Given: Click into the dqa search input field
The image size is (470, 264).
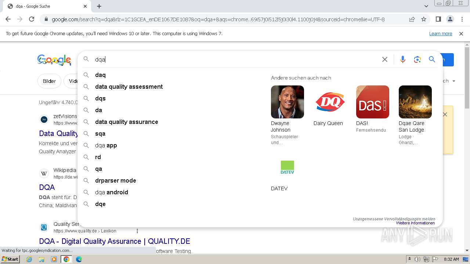Looking at the screenshot, I should point(235,59).
